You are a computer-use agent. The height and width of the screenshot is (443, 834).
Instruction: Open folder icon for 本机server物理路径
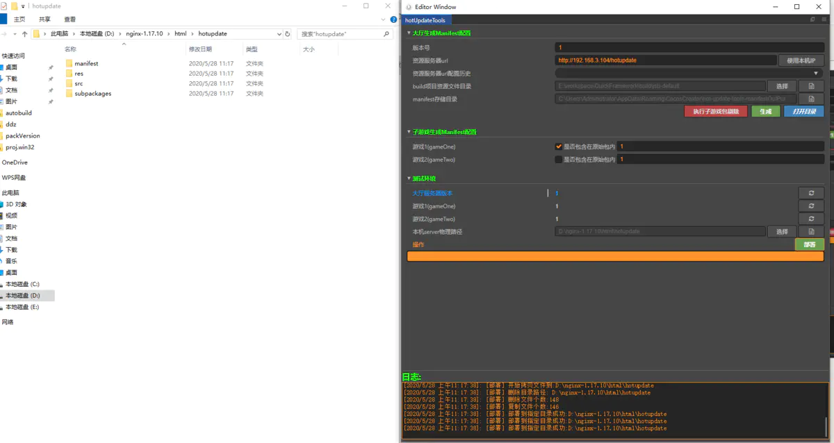(x=811, y=232)
